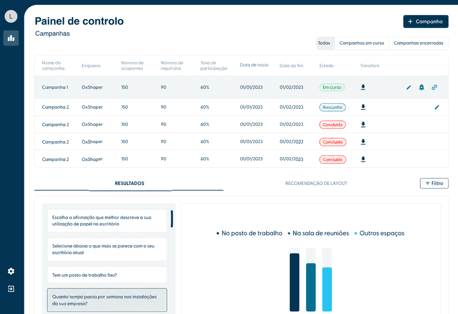
Task: Download the last Concluída campaign data
Action: point(363,159)
